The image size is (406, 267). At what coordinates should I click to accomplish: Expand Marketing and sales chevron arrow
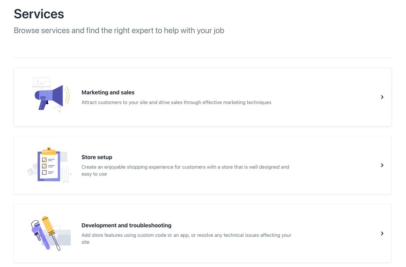tap(382, 97)
